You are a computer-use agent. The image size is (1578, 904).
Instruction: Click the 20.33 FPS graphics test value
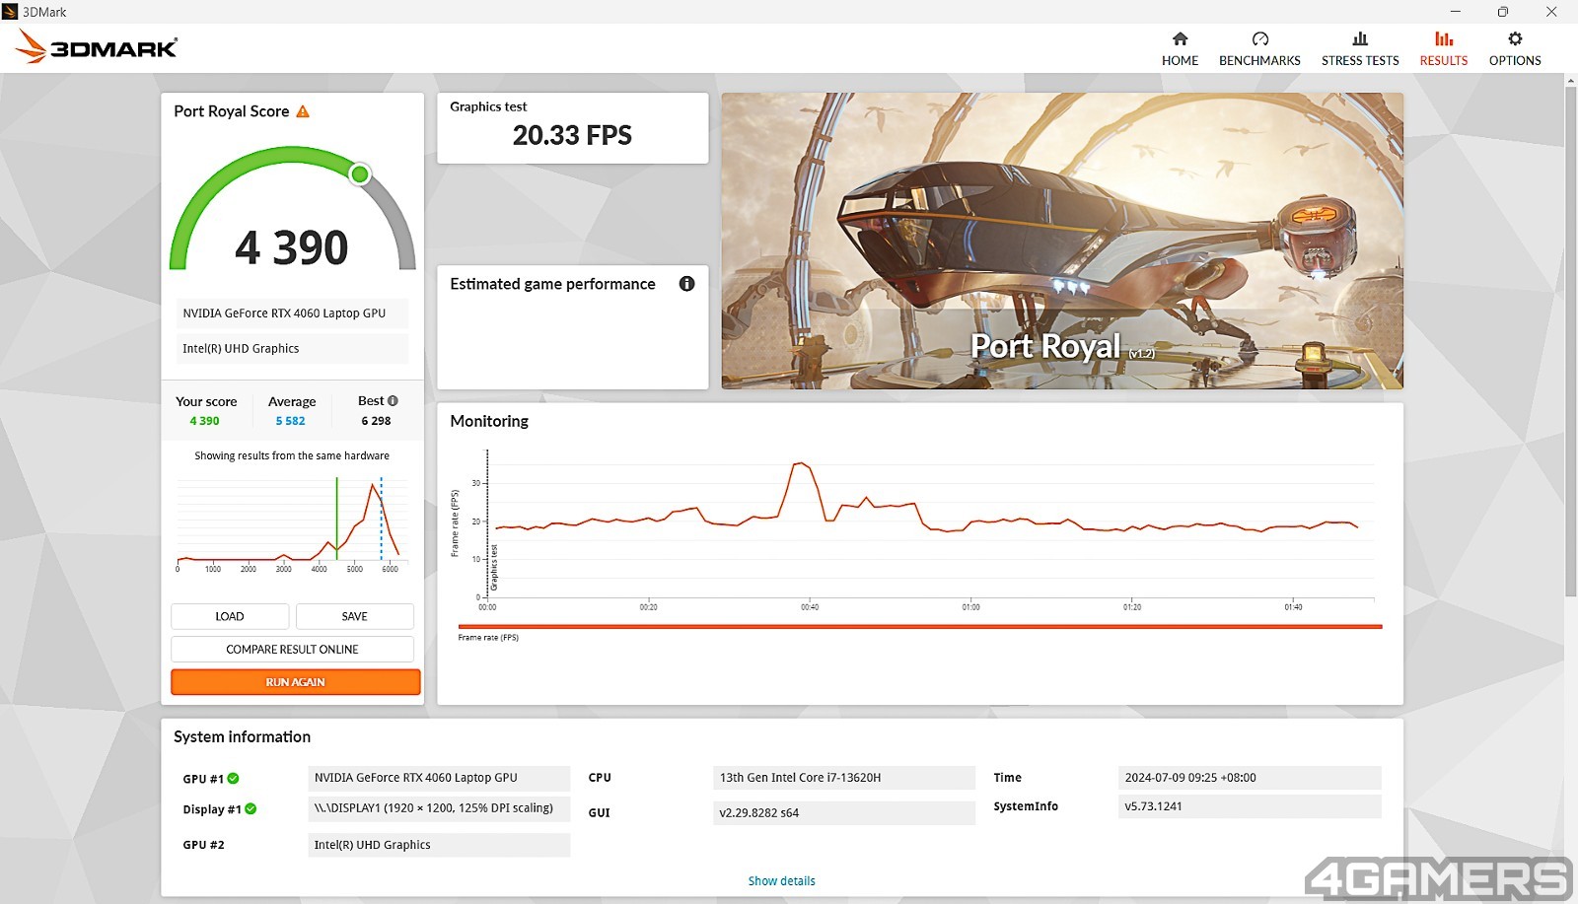(x=572, y=135)
